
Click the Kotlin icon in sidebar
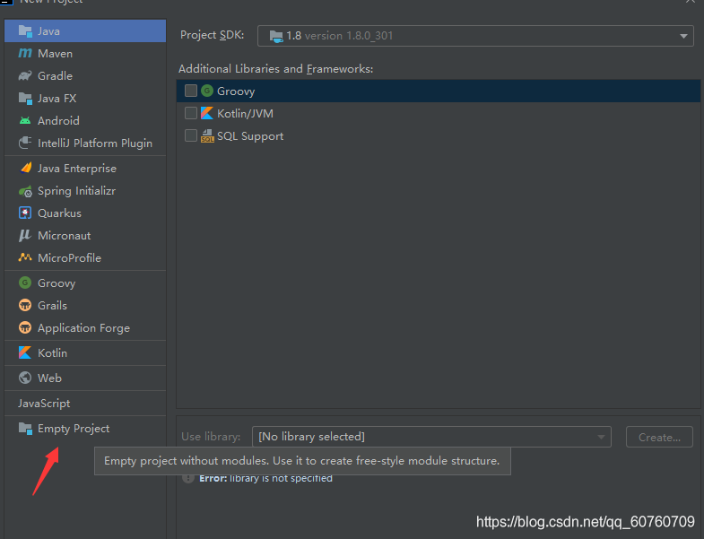pyautogui.click(x=25, y=352)
